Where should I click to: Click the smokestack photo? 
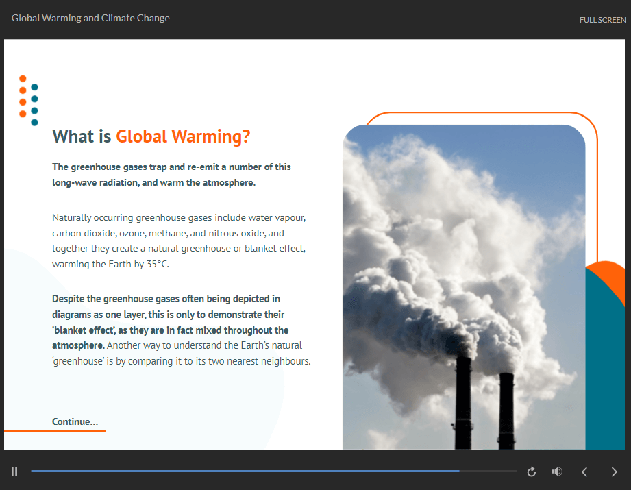(x=464, y=287)
